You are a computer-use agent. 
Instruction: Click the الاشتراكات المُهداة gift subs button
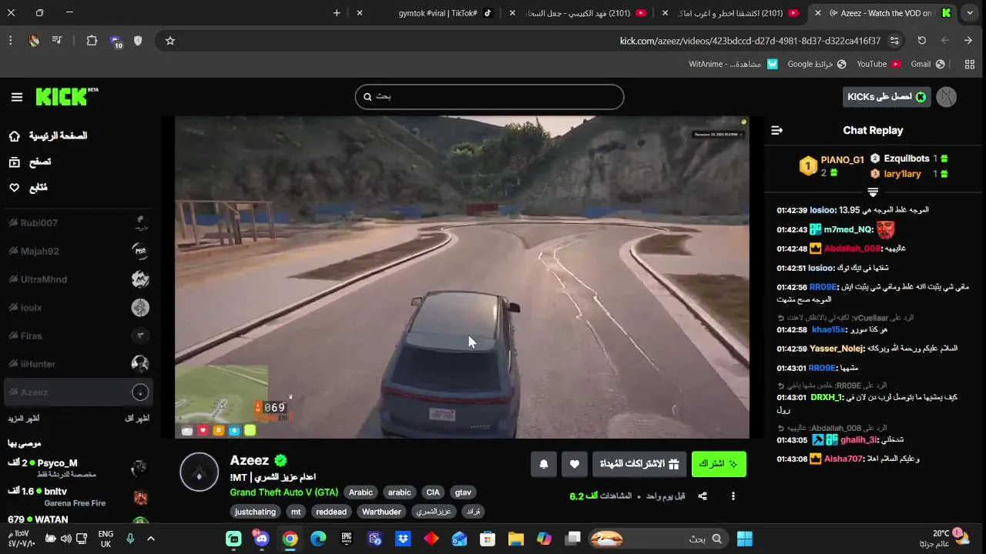coord(639,464)
